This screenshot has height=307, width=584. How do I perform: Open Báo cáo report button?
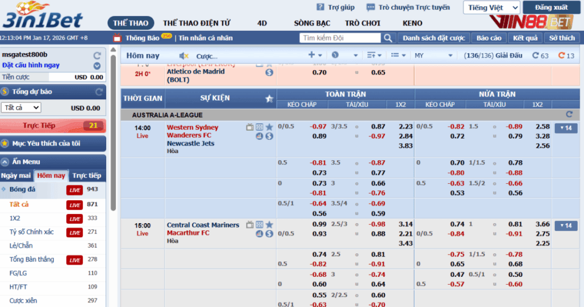pyautogui.click(x=489, y=38)
